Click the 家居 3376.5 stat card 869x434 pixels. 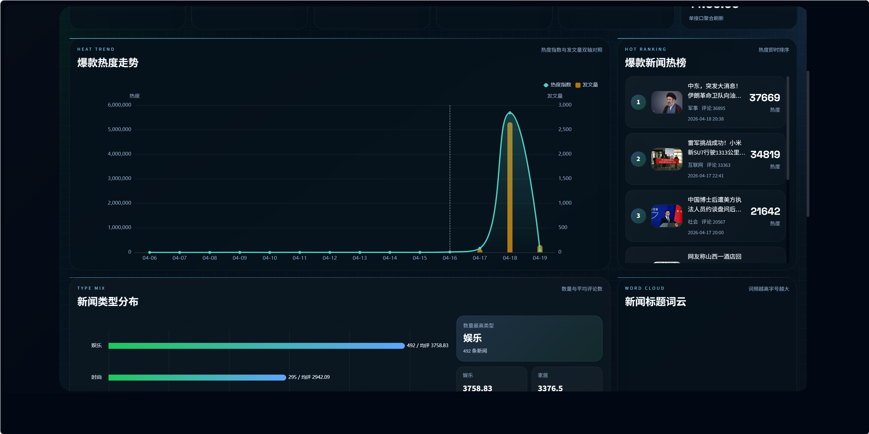click(x=566, y=380)
